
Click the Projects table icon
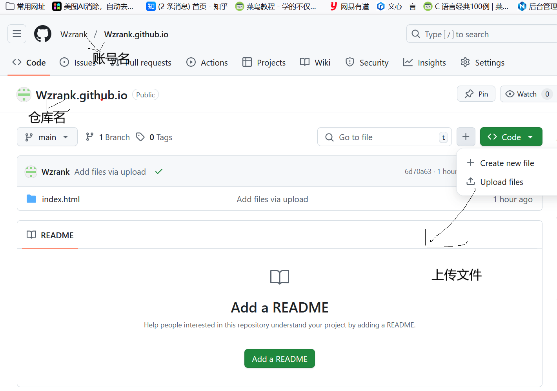click(247, 62)
